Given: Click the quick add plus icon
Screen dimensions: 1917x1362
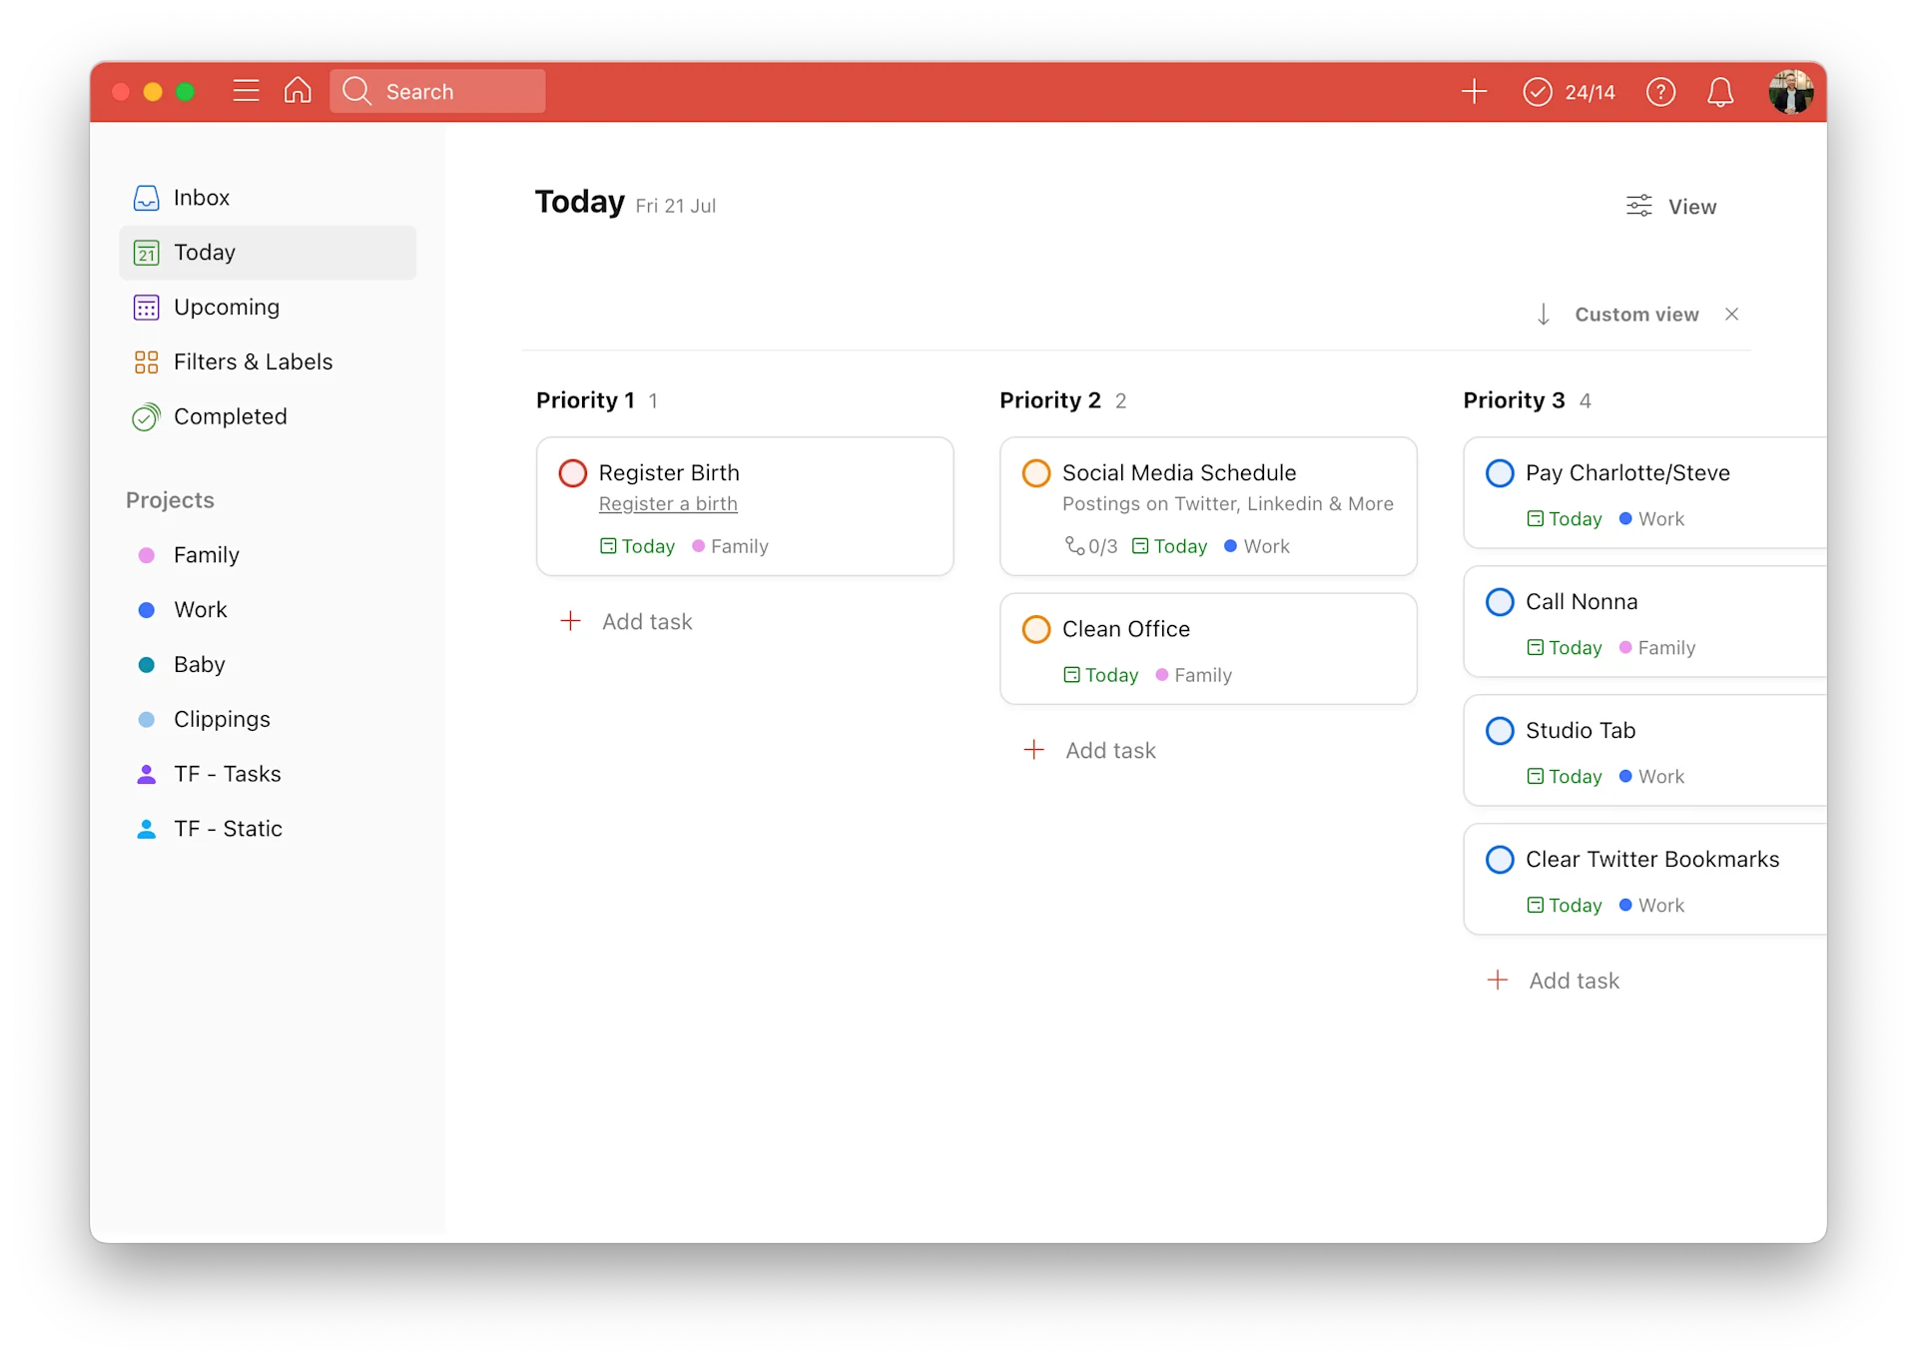Looking at the screenshot, I should pyautogui.click(x=1474, y=92).
